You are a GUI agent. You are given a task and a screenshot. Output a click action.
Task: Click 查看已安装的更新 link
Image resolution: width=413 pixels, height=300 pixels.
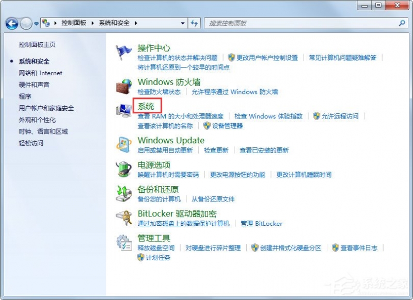(x=264, y=151)
